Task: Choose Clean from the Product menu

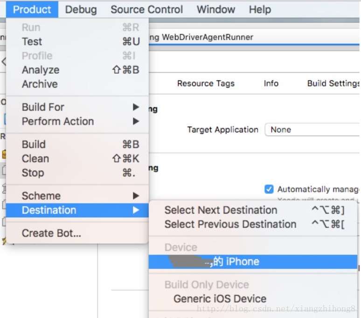Action: coord(35,159)
